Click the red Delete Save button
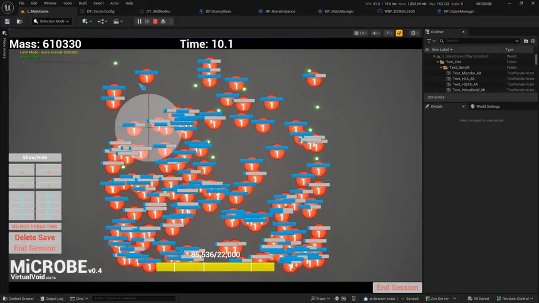The image size is (539, 303). [x=34, y=237]
